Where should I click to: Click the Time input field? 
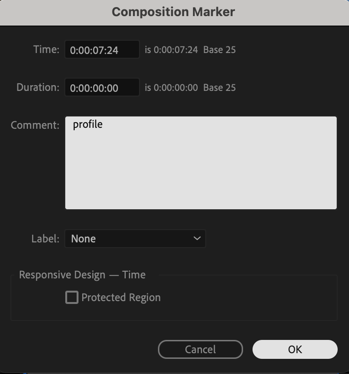click(102, 50)
